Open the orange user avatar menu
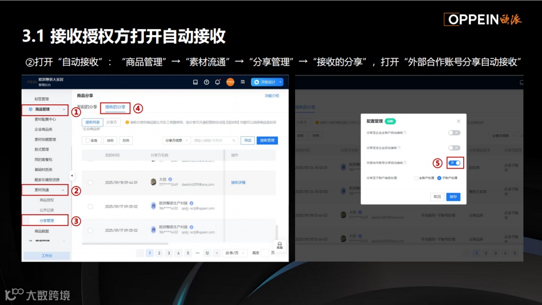The width and height of the screenshot is (542, 305). pos(230,82)
